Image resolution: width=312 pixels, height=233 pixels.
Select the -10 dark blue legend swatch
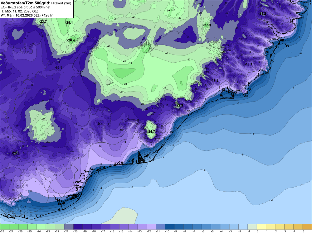coord(169,227)
